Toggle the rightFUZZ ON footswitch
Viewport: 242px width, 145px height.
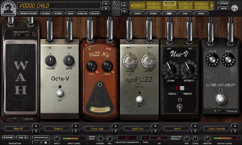(x=140, y=100)
